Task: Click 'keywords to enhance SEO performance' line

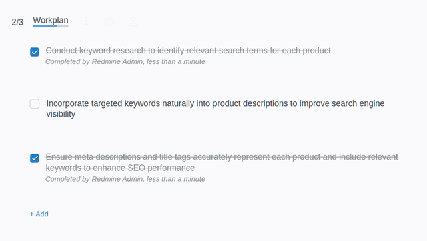Action: tap(120, 168)
